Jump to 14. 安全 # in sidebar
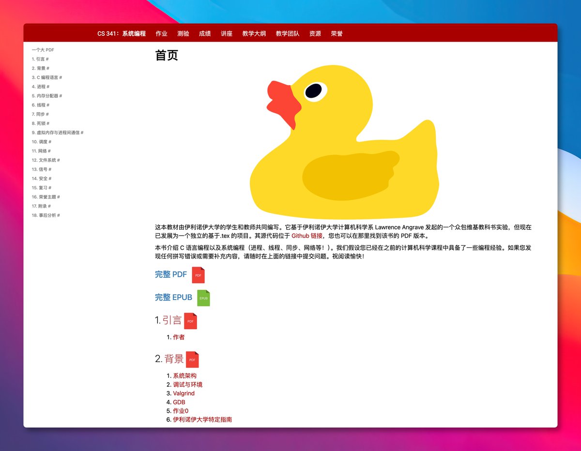The height and width of the screenshot is (451, 581). pos(42,179)
